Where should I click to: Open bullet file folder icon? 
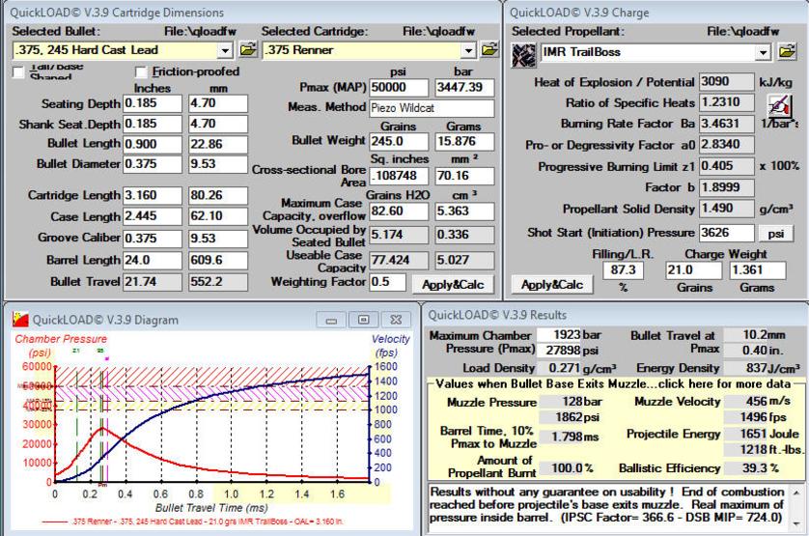click(x=246, y=48)
